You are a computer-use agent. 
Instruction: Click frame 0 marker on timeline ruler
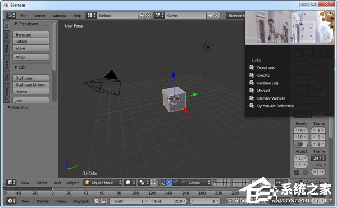(52, 193)
